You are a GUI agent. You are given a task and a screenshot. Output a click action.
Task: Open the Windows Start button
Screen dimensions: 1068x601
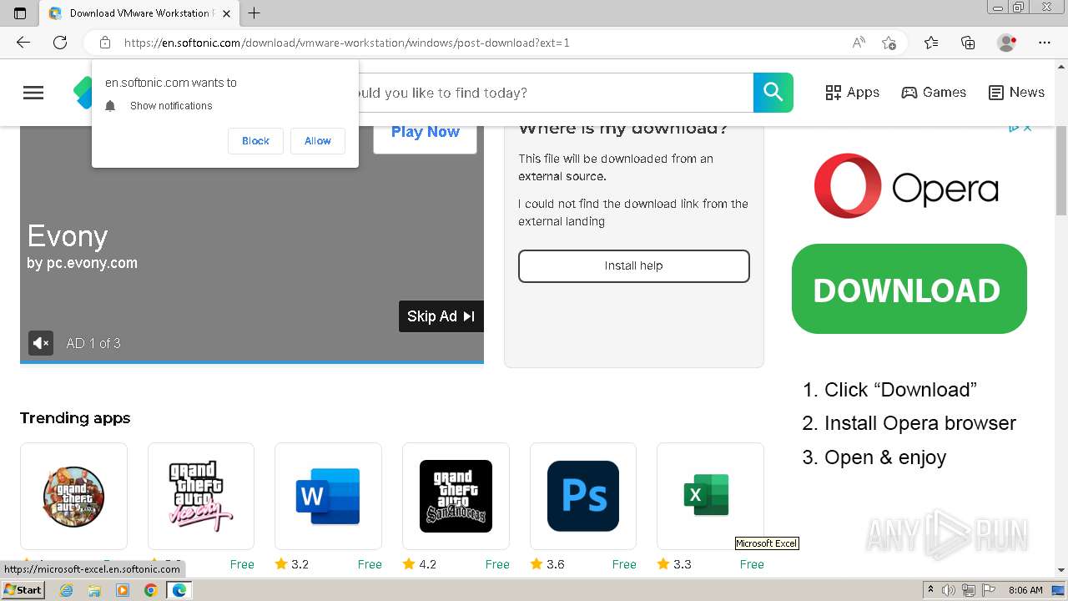click(23, 590)
